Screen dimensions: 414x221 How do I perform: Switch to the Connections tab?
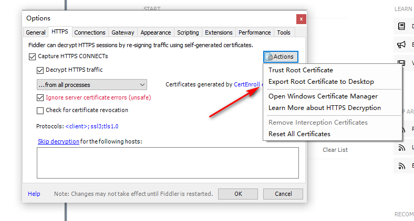coord(90,32)
